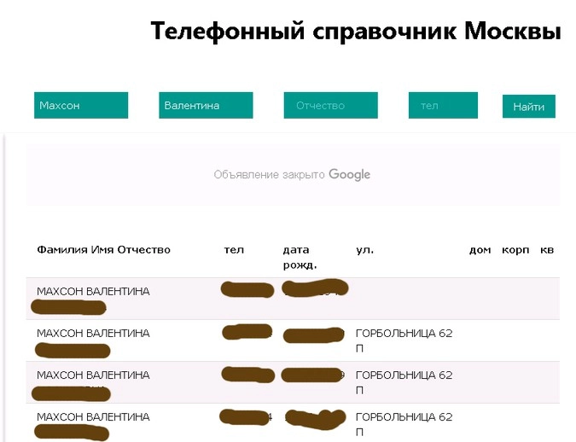Click the Фамилия Имя Отчество column header
The image size is (576, 442).
103,250
